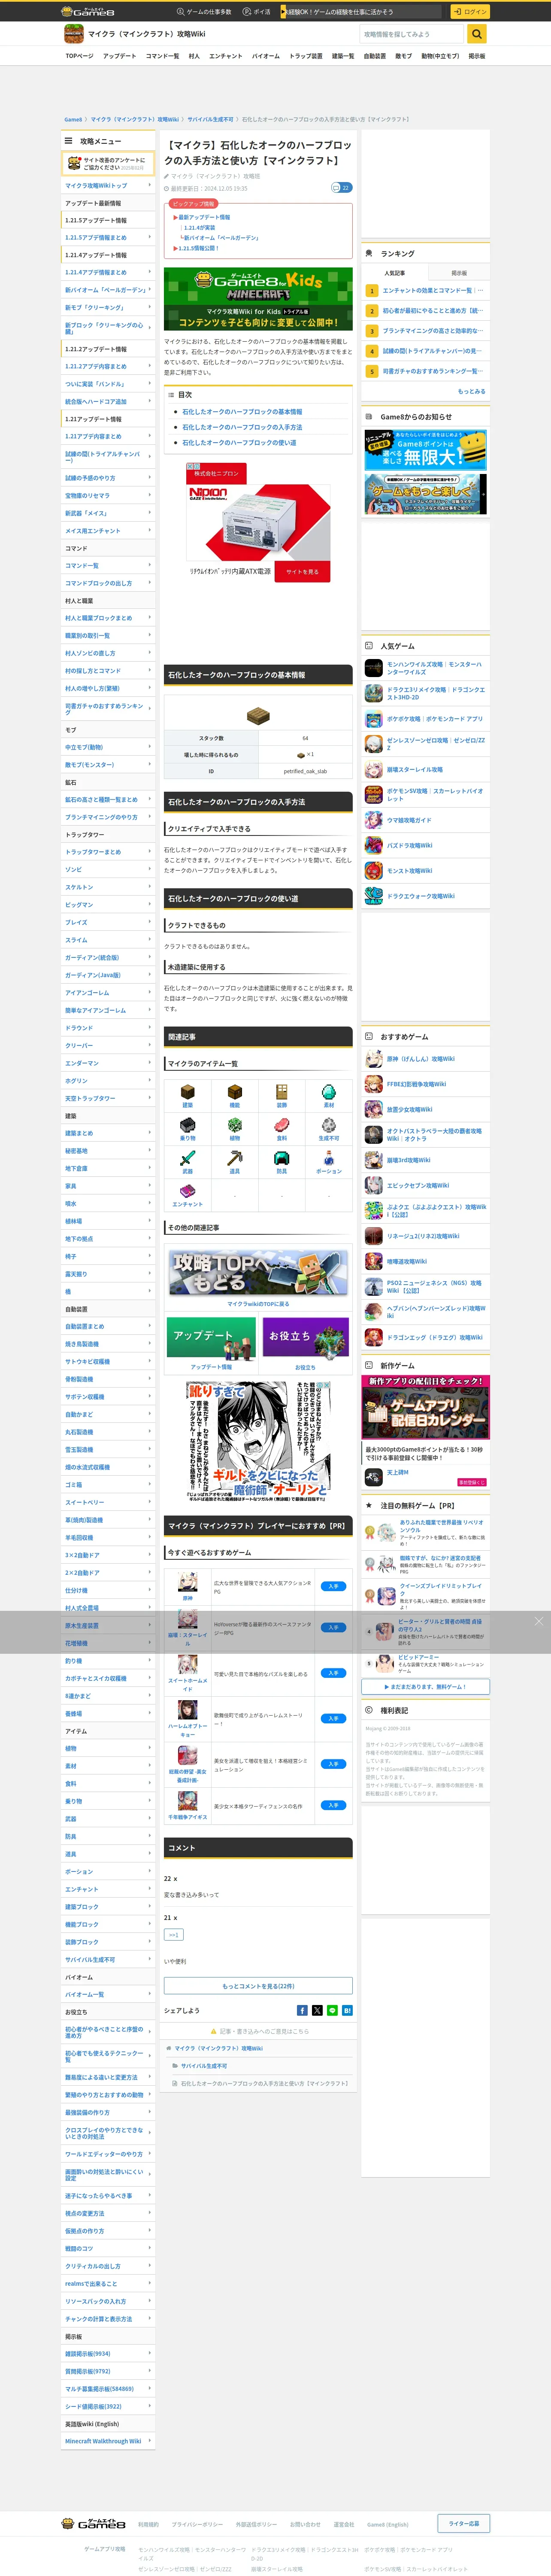
Task: Open 最新アップデート情報 pickup link
Action: 204,217
